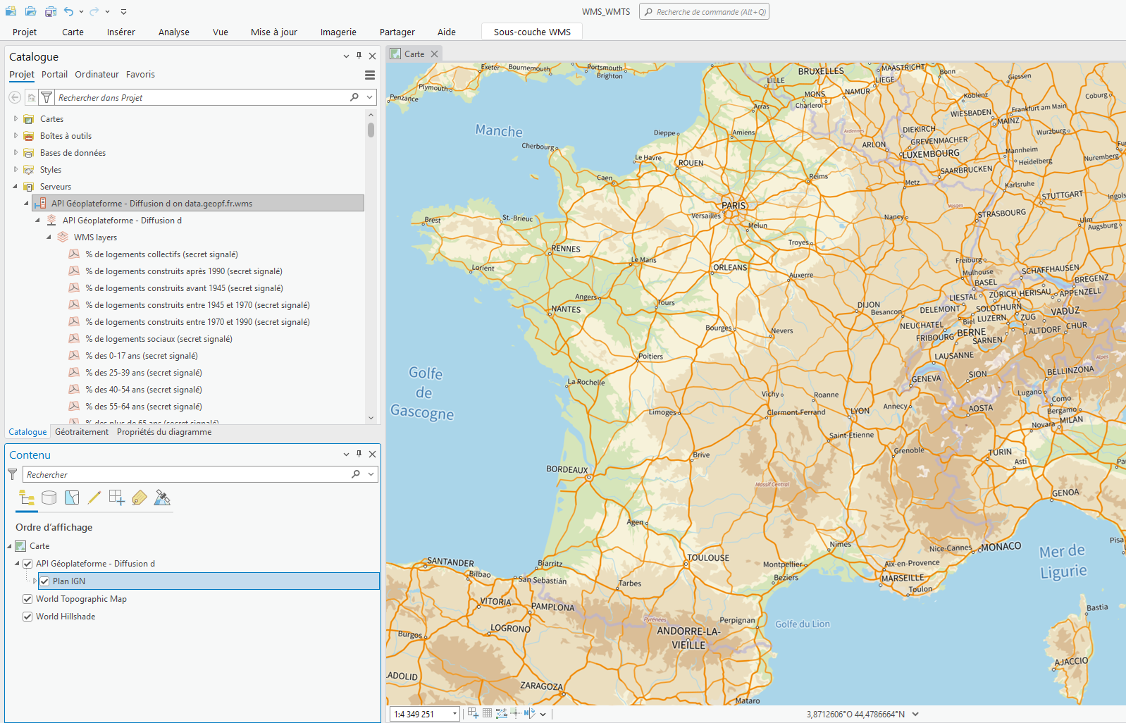Click the Catalogue hamburger menu icon
Viewport: 1126px width, 723px height.
click(x=370, y=75)
